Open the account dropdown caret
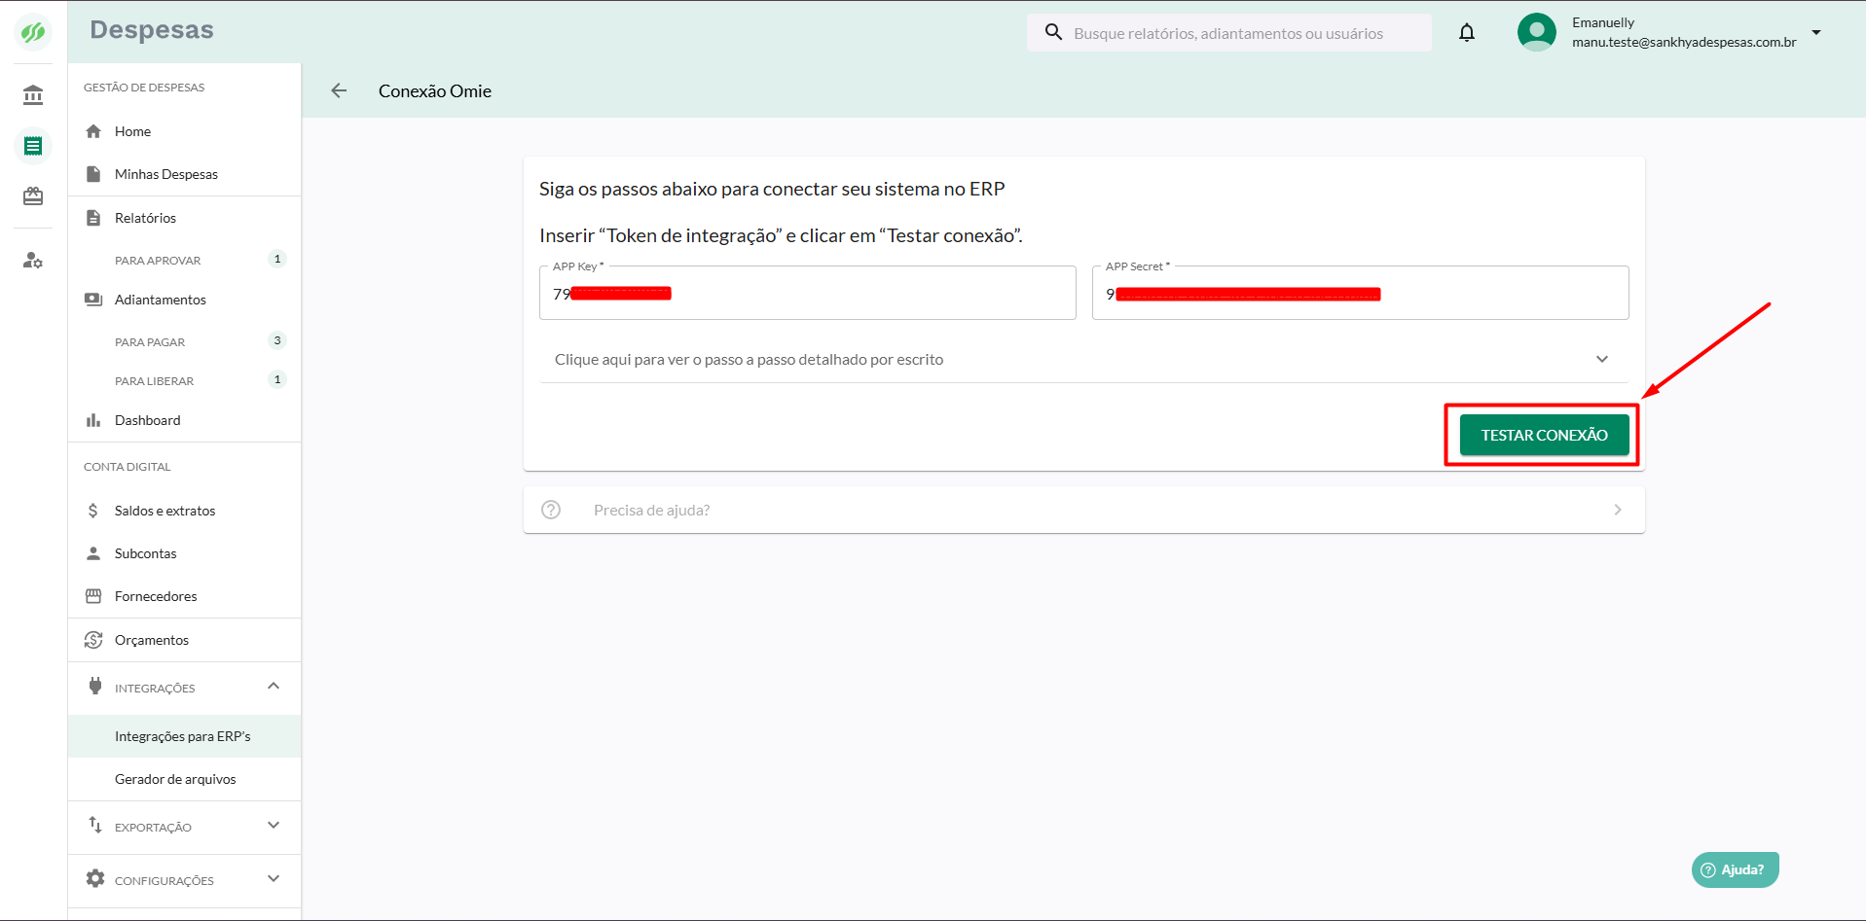Viewport: 1866px width, 921px height. (x=1816, y=32)
